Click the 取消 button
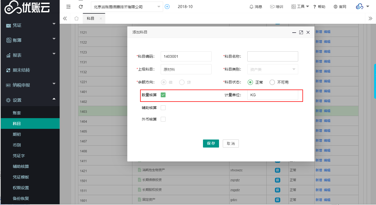Screen dimensions: 376x205 pyautogui.click(x=231, y=144)
